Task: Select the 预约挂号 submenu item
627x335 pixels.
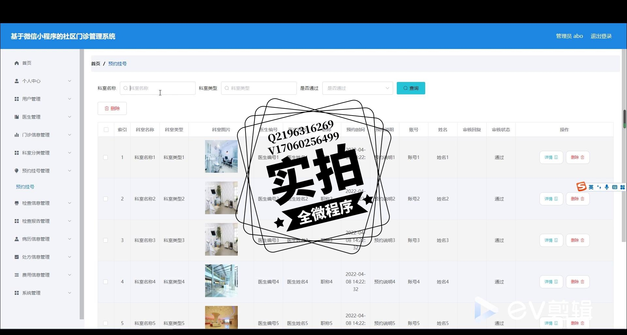Action: coord(25,187)
